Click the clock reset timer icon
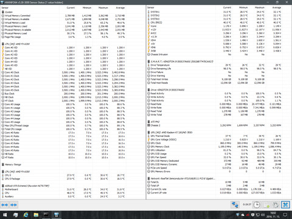Screen dimensions: 292x219 (256, 204)
